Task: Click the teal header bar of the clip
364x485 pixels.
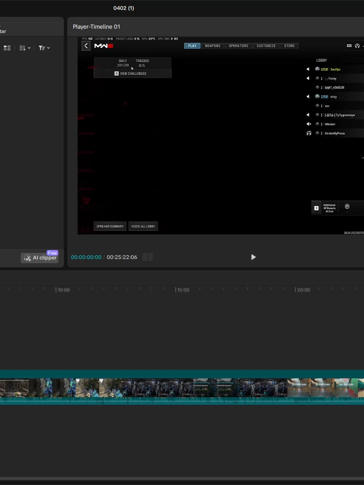Action: [x=182, y=374]
